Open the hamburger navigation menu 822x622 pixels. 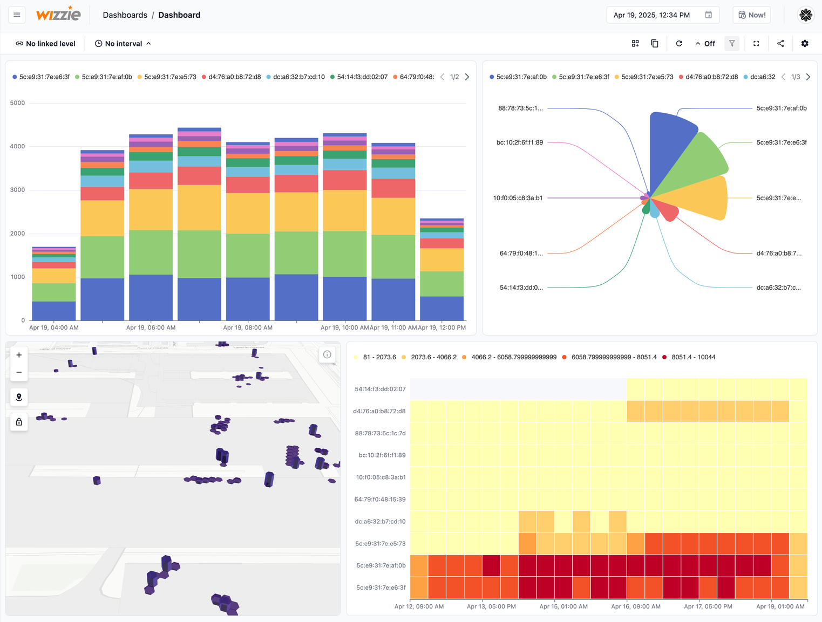17,15
